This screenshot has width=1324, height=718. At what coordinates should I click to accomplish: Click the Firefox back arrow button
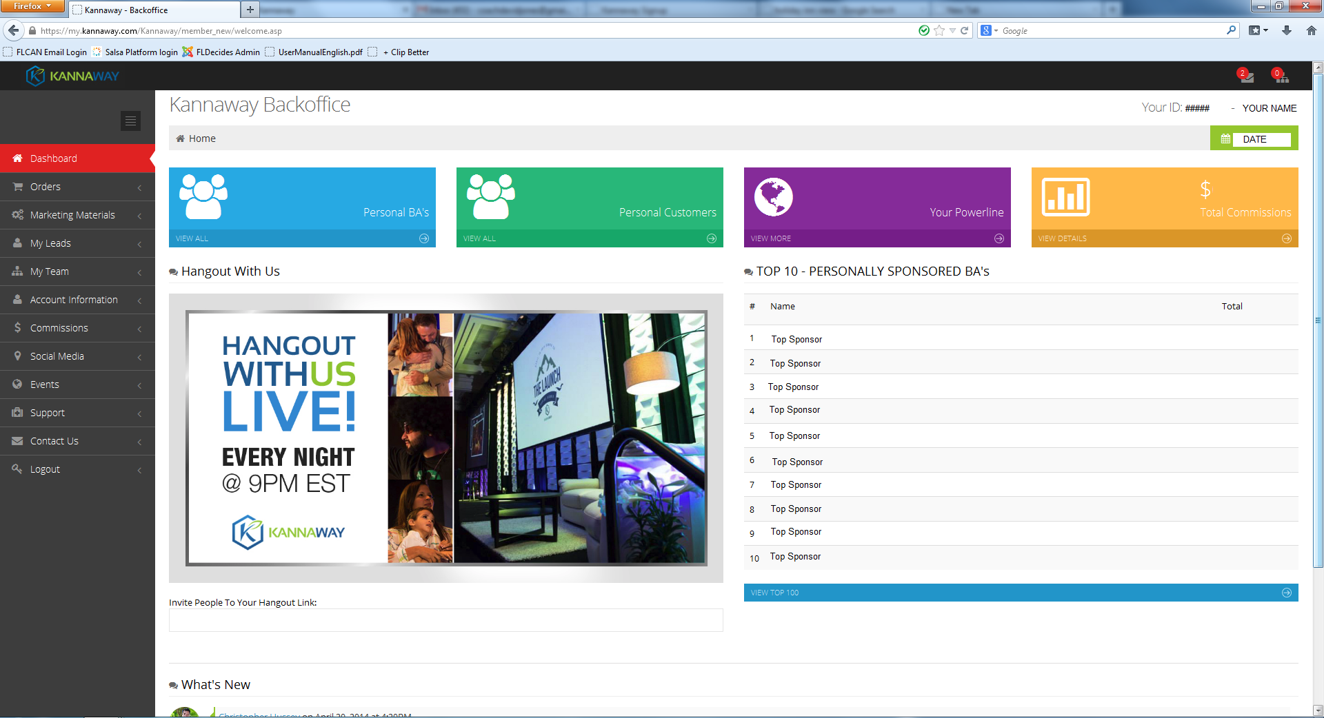tap(13, 30)
